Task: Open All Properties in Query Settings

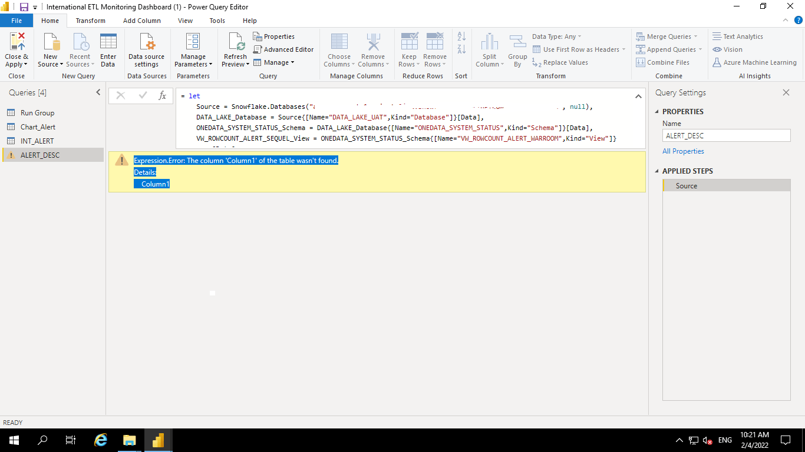Action: point(683,151)
